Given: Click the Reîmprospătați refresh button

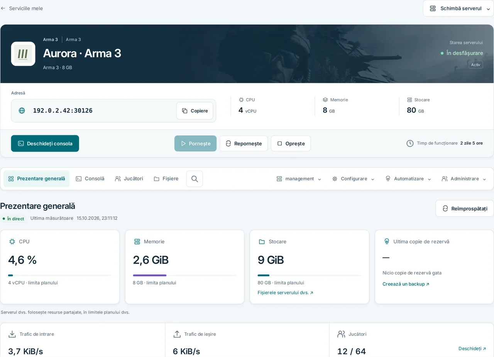Looking at the screenshot, I should coord(465,209).
